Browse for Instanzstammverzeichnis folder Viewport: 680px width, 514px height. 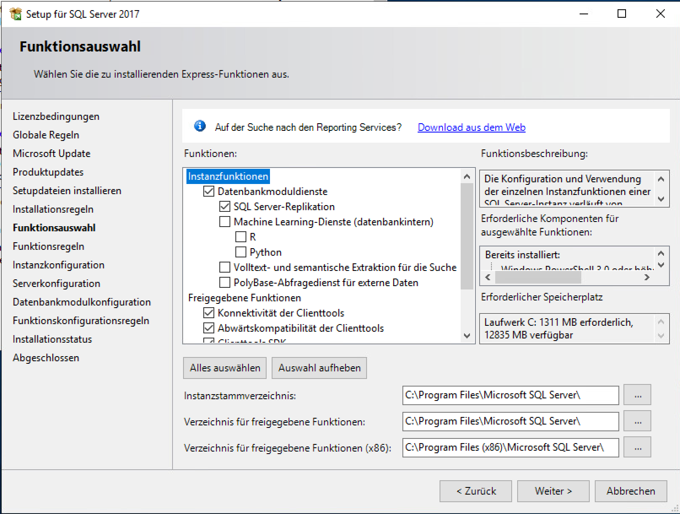(637, 395)
